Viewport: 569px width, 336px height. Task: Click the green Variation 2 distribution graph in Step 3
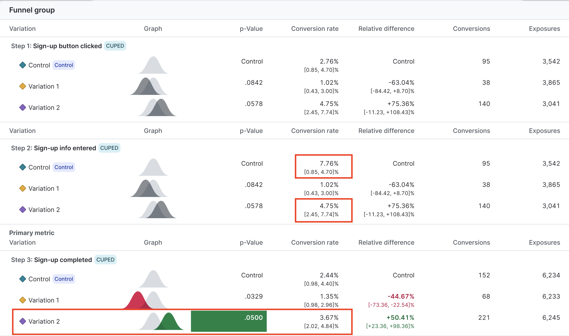[169, 322]
